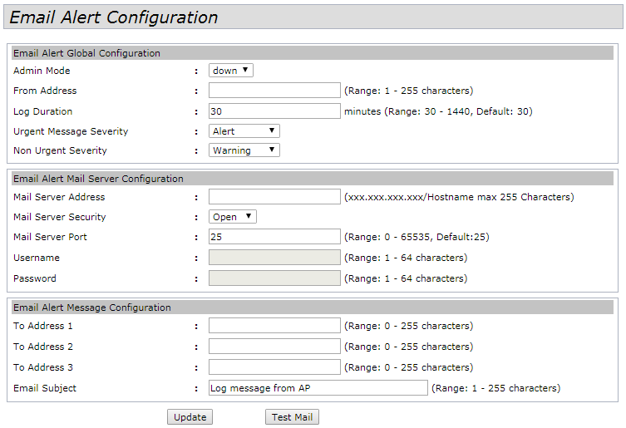
Task: Click the greyed-out Username field
Action: pyautogui.click(x=274, y=258)
